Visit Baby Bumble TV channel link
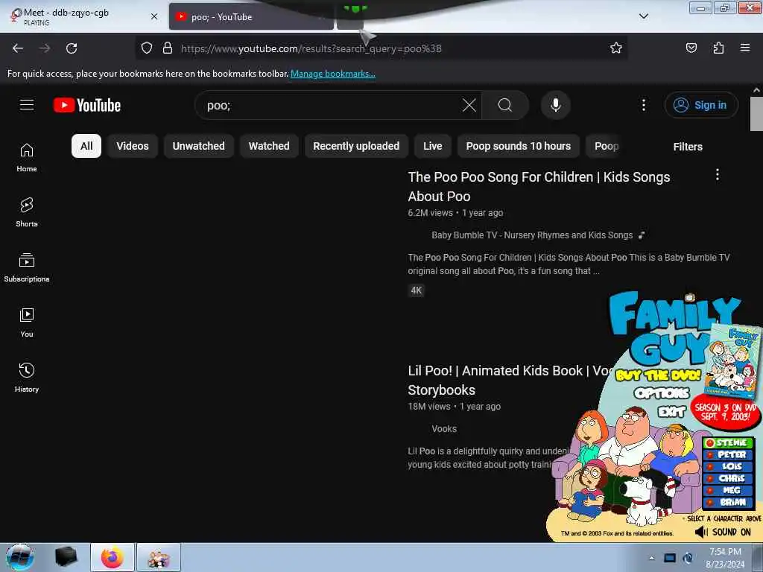 tap(532, 235)
